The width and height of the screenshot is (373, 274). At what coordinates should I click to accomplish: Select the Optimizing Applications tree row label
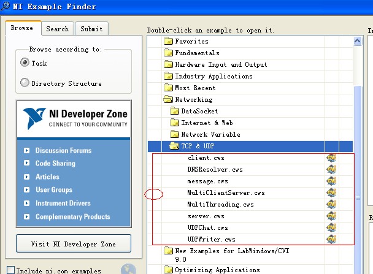[217, 270]
